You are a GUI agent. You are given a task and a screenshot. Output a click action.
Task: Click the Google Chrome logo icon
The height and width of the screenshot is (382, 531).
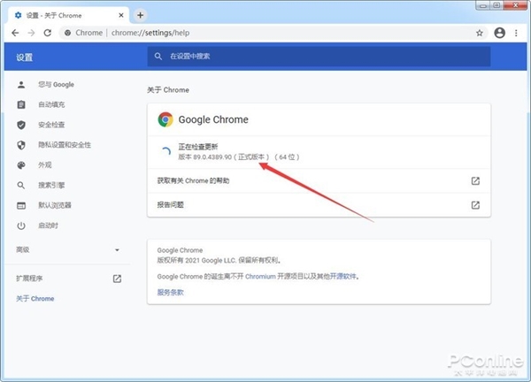click(165, 119)
